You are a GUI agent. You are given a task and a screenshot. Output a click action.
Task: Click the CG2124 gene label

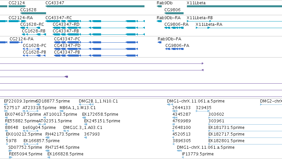pos(17,3)
